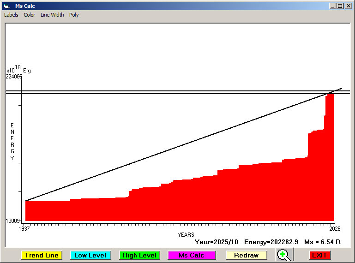Viewport: 355px width, 263px height.
Task: Click the red EXIT button
Action: (x=319, y=255)
